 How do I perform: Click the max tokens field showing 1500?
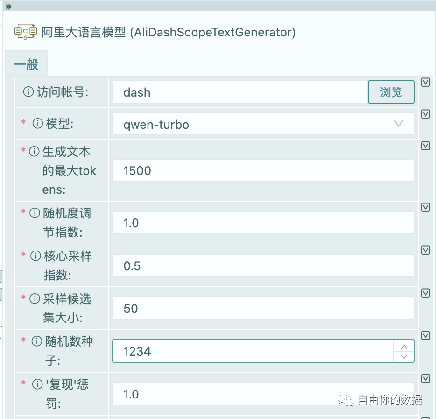263,171
